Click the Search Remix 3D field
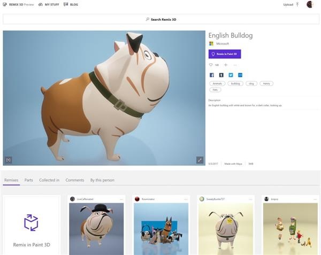The height and width of the screenshot is (255, 321). point(160,19)
